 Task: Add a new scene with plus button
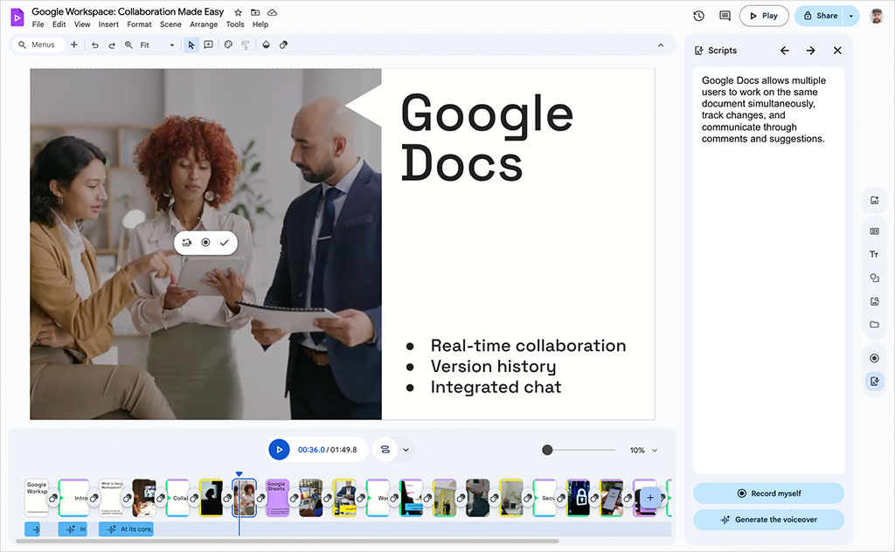pyautogui.click(x=650, y=497)
